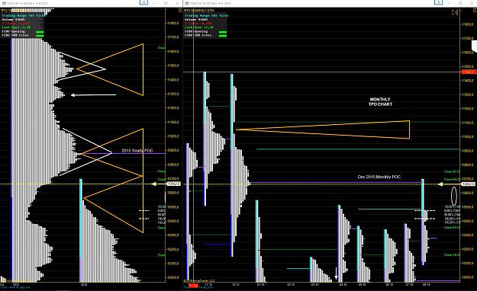Screen dimensions: 477x291
Task: Click the green FIBO 50% Cross indicator in the left chart
Action: [40, 36]
